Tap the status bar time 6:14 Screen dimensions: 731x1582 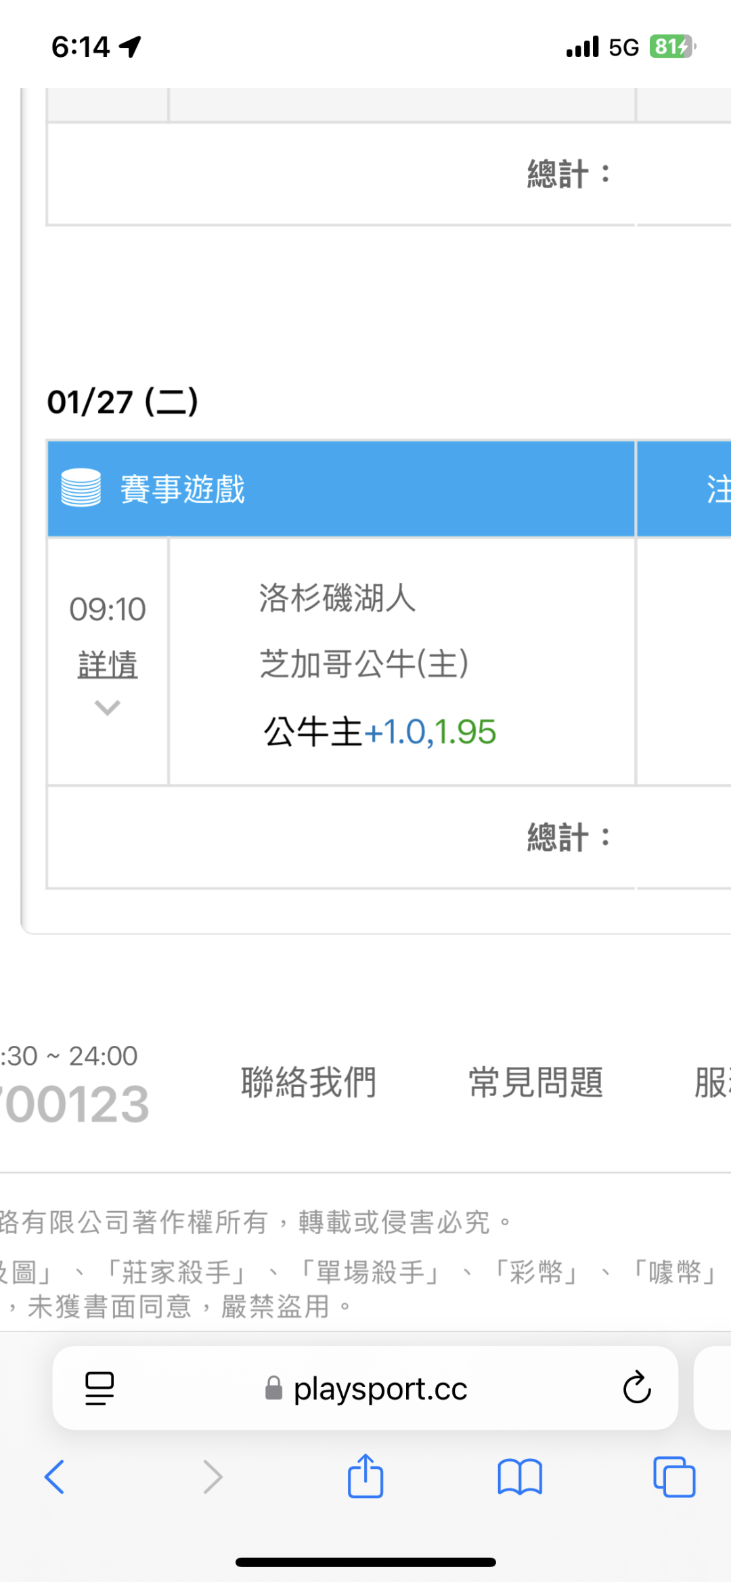81,47
